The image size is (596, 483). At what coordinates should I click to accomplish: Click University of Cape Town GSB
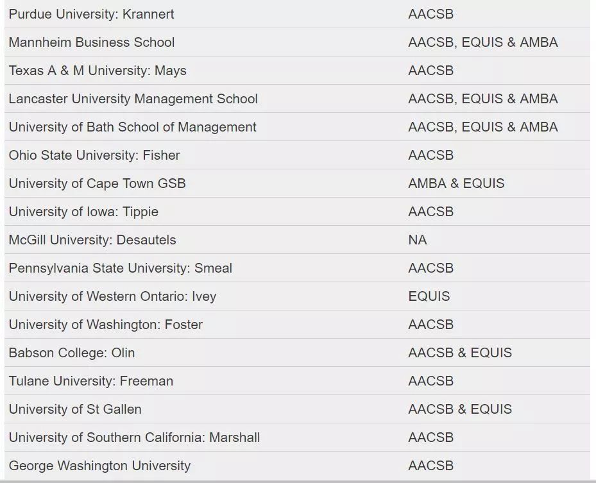[97, 183]
